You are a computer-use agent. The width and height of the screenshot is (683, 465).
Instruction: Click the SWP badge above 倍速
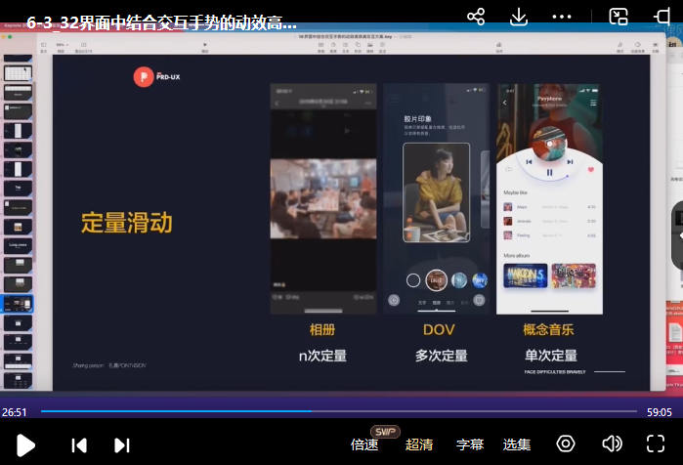pos(385,431)
